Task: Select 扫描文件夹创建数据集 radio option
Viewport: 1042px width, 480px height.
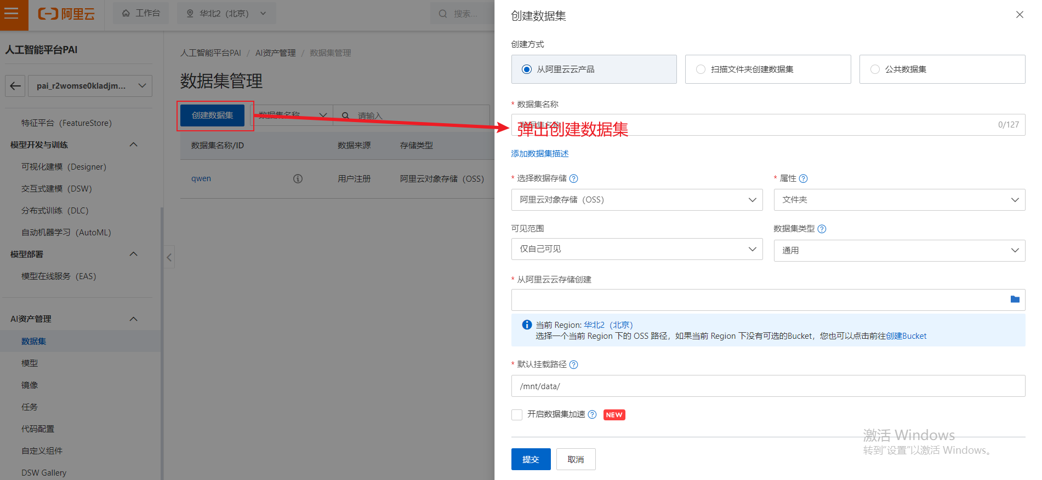Action: click(701, 70)
